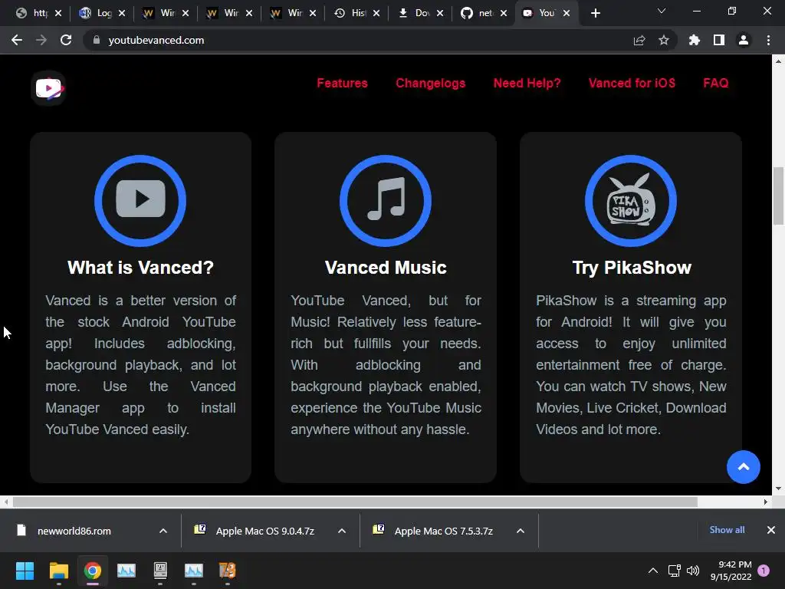View site security lock information
The image size is (785, 589).
point(97,40)
